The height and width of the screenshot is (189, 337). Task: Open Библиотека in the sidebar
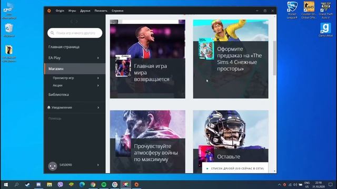tap(58, 94)
